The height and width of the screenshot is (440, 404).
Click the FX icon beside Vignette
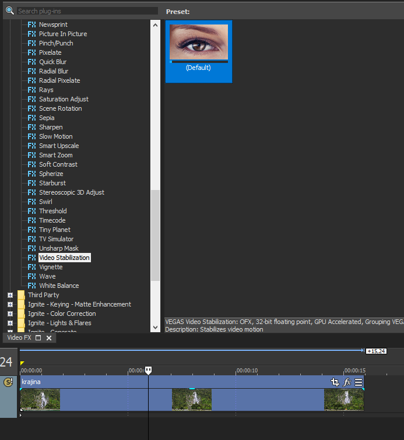click(31, 267)
